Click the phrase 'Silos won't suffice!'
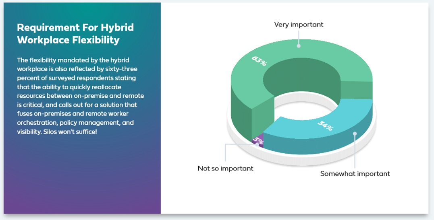Screen dimensions: 434x220 coord(70,132)
